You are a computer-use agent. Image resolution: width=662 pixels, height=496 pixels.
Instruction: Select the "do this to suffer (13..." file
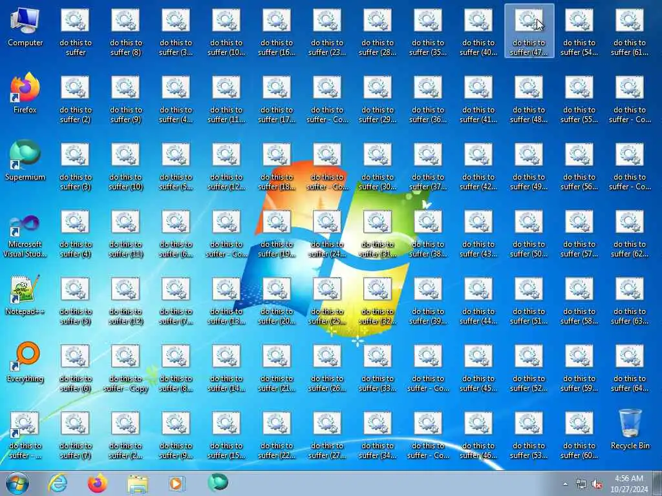226,301
